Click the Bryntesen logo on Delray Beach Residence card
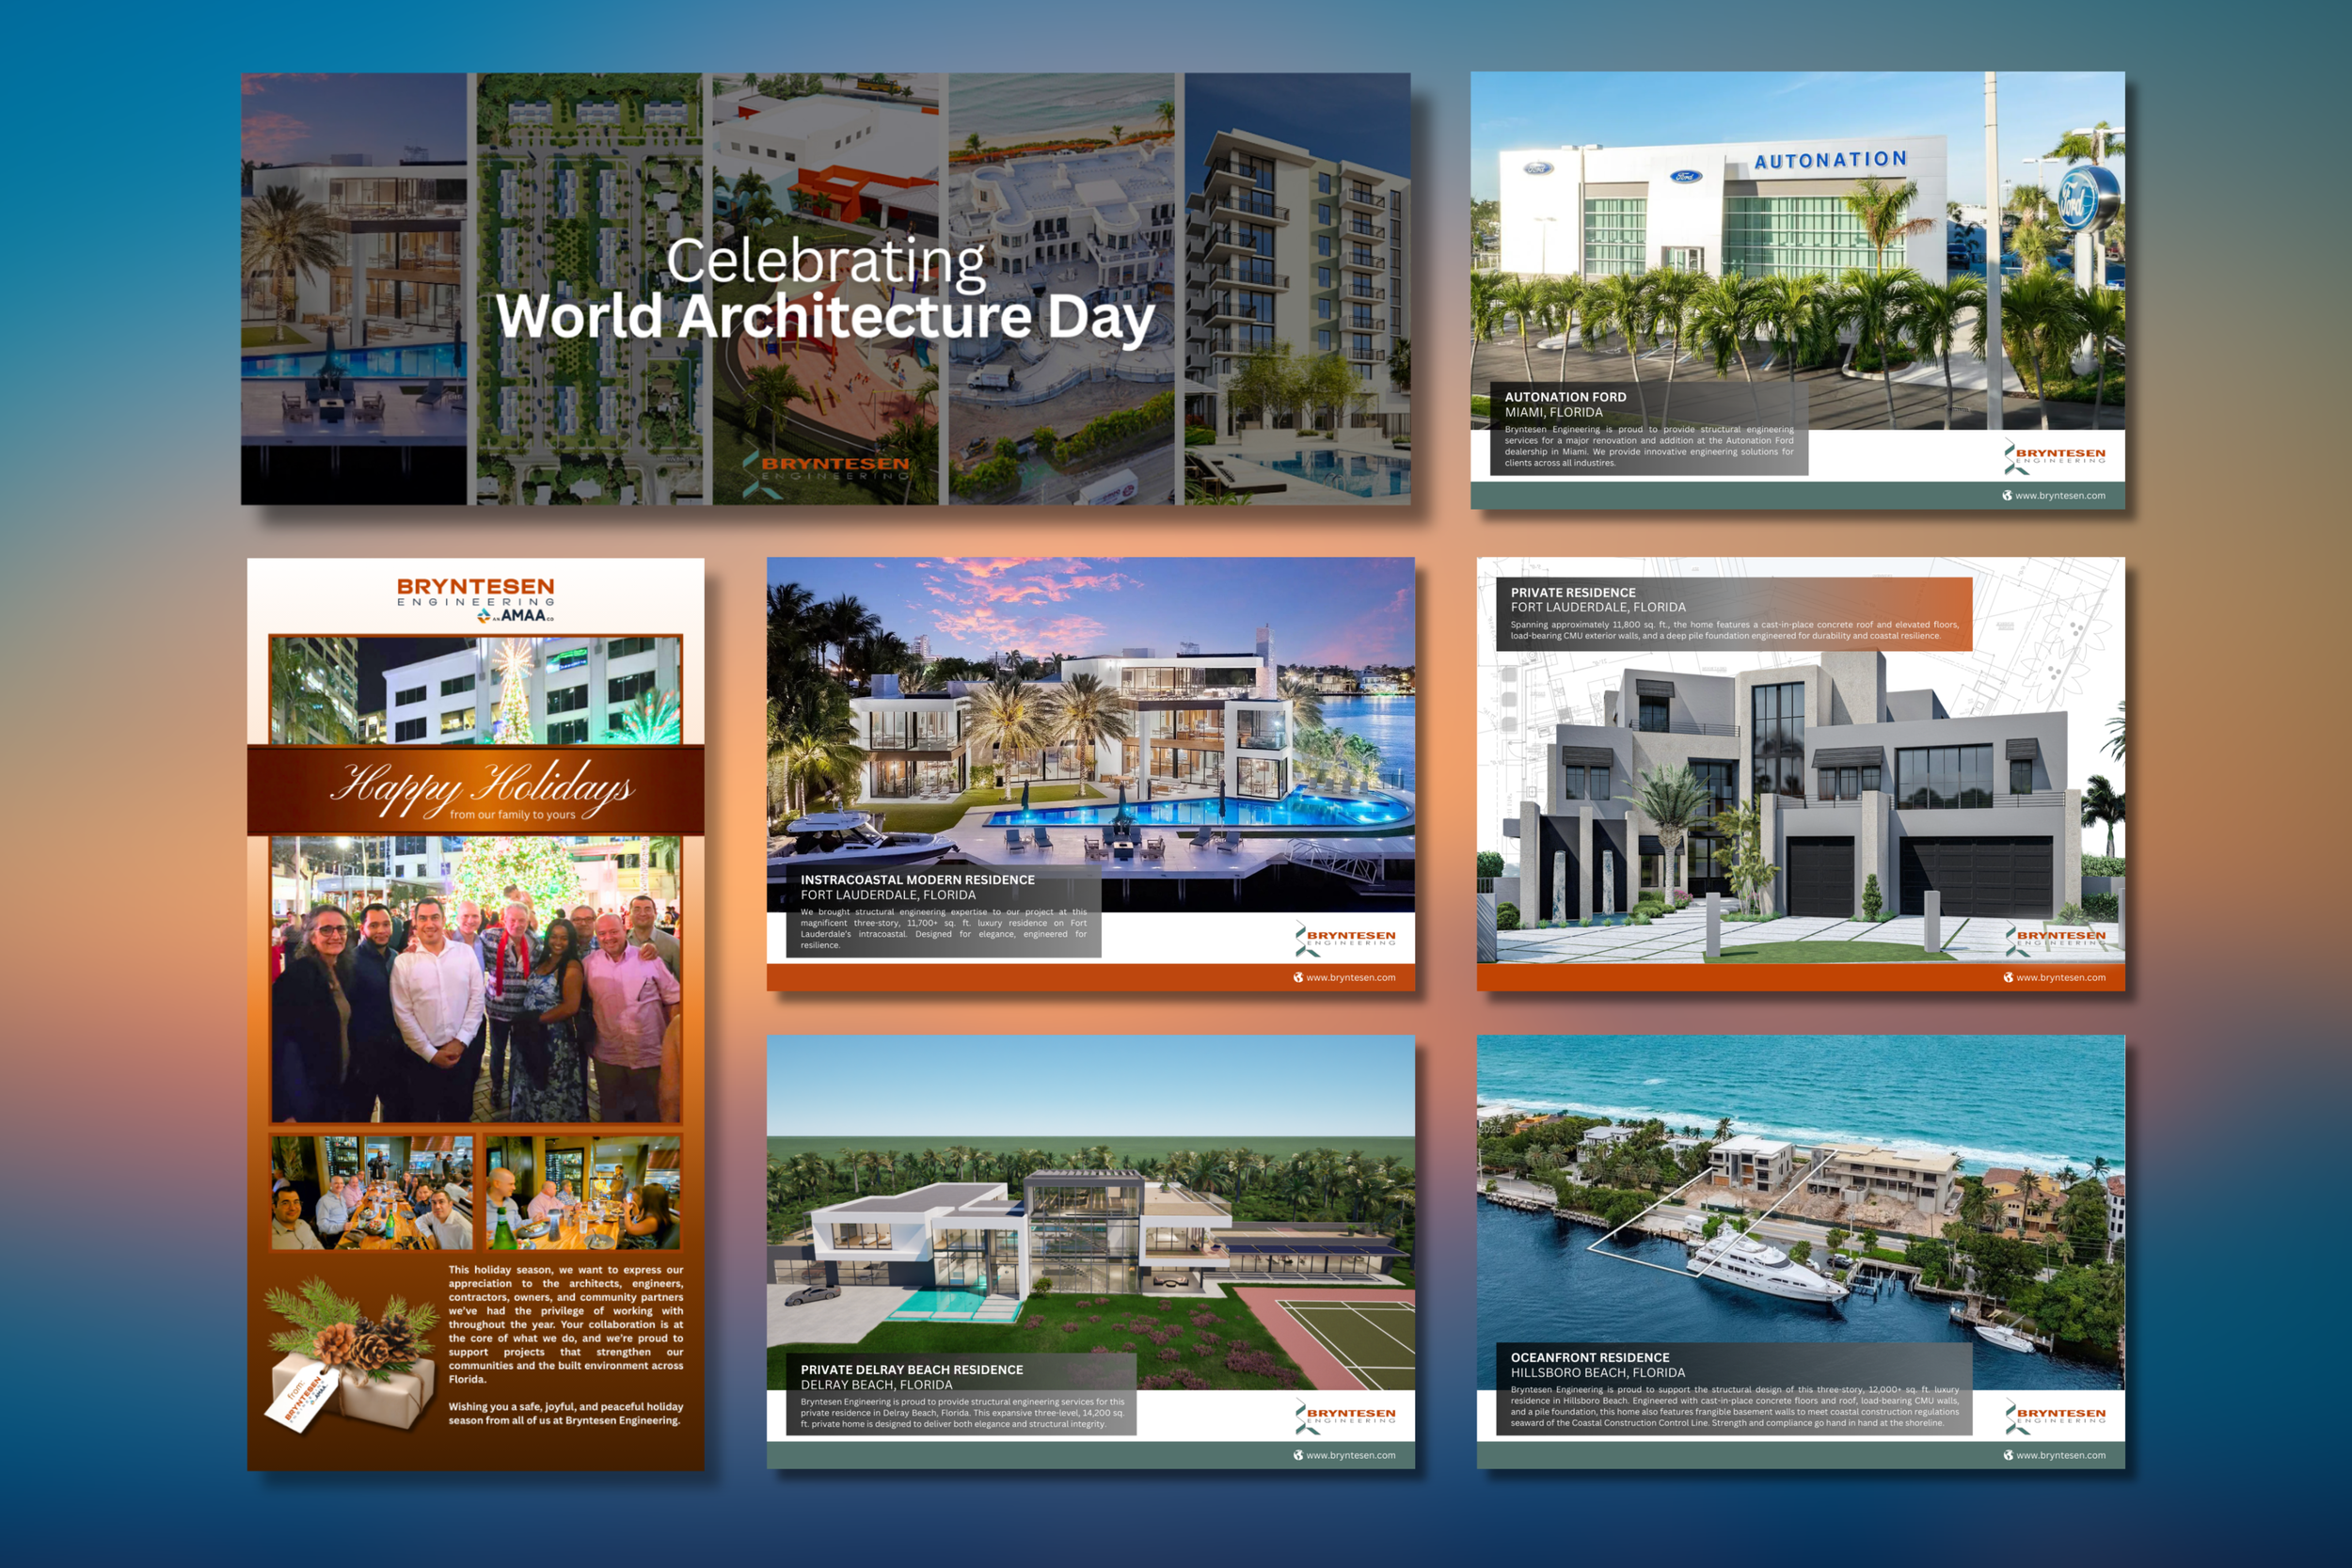This screenshot has height=1568, width=2352. [x=1344, y=1416]
